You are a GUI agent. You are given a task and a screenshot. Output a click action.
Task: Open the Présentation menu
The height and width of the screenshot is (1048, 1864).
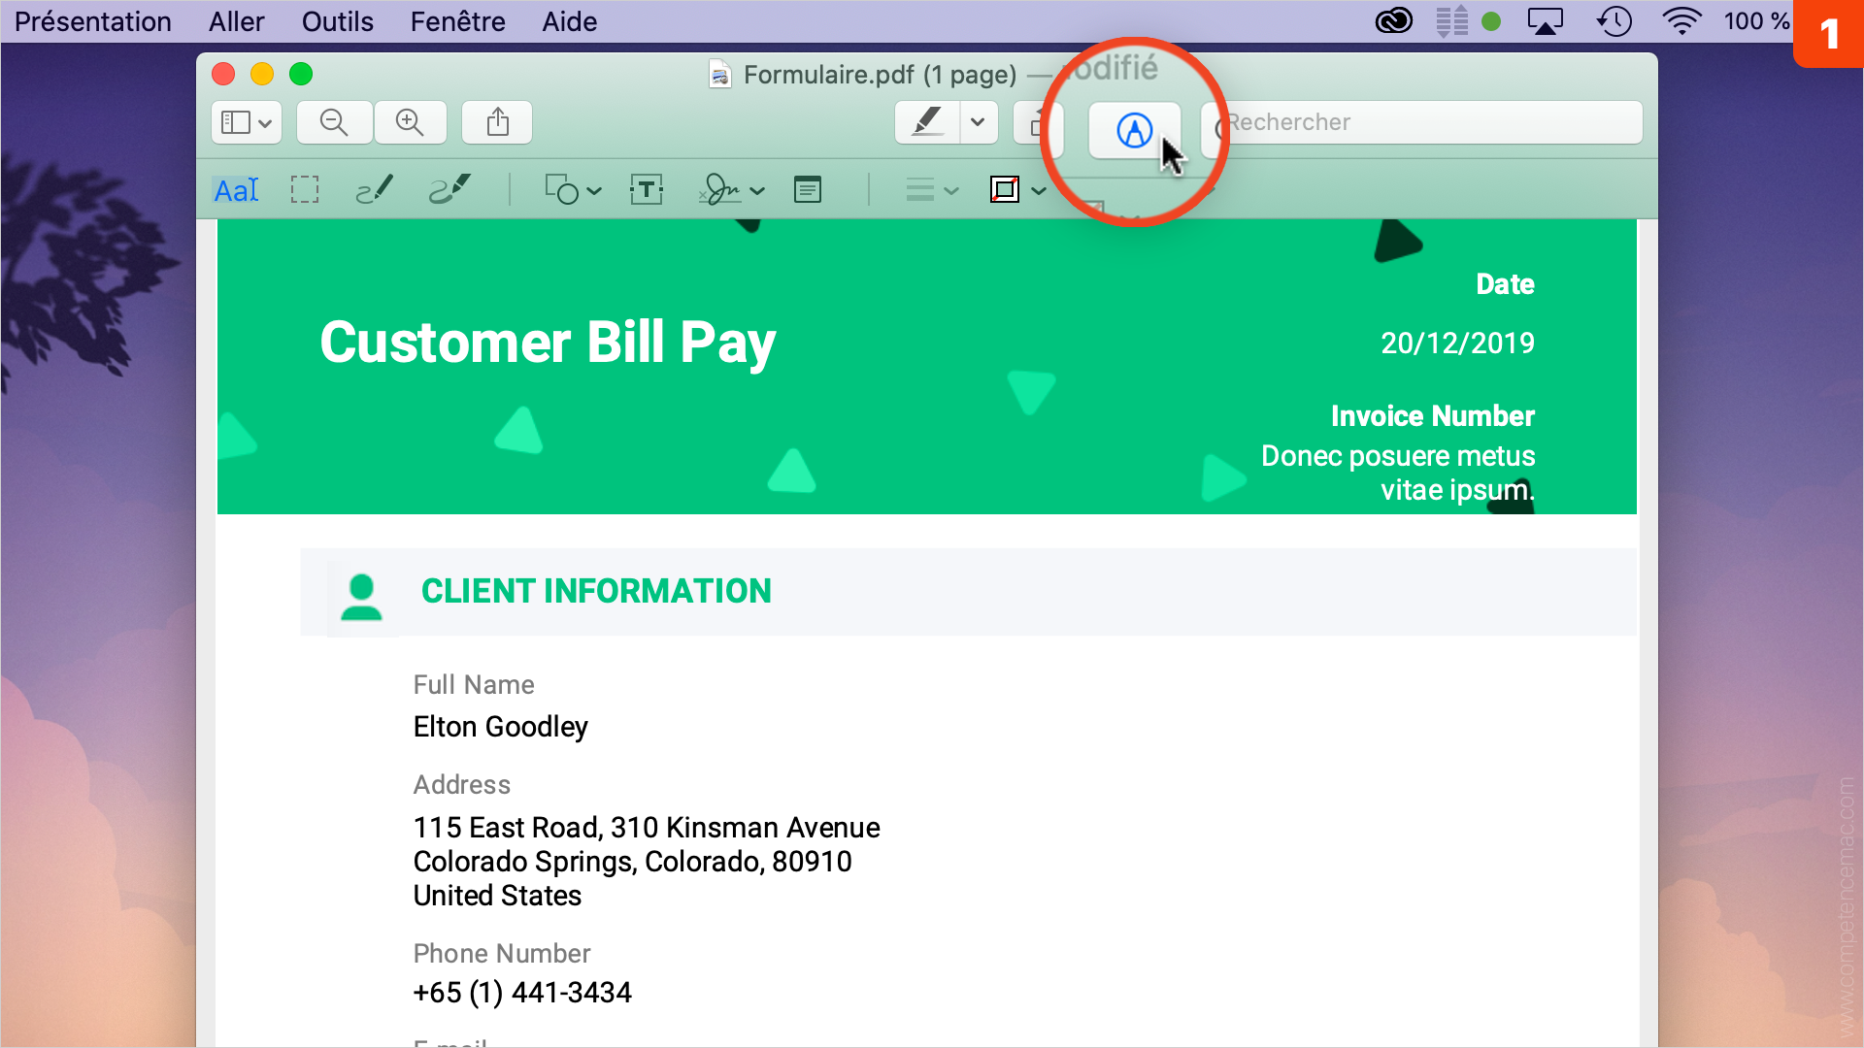click(x=95, y=21)
